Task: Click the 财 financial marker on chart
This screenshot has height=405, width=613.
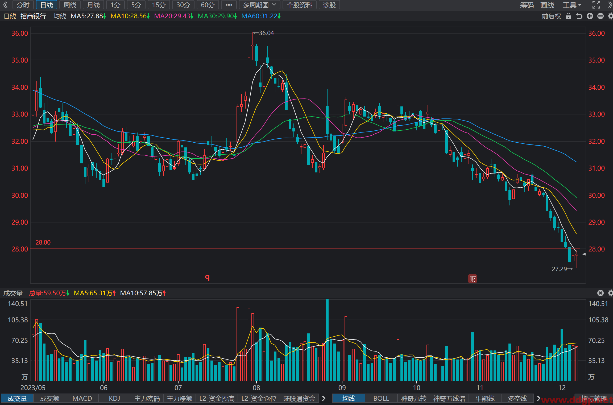Action: coord(473,279)
